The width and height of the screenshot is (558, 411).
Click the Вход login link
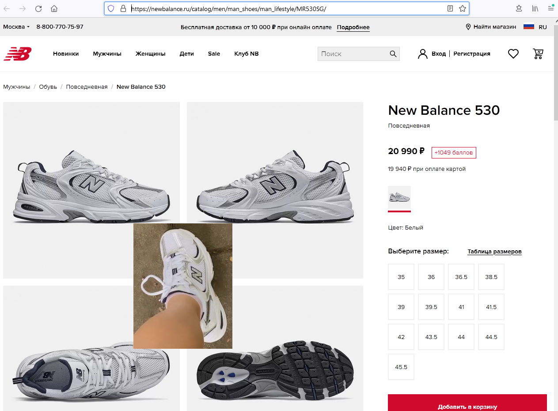[439, 54]
